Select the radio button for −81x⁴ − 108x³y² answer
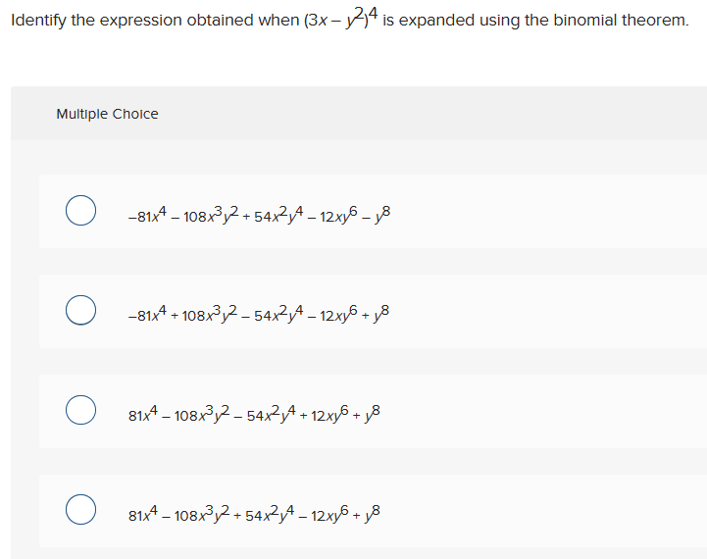 [80, 211]
